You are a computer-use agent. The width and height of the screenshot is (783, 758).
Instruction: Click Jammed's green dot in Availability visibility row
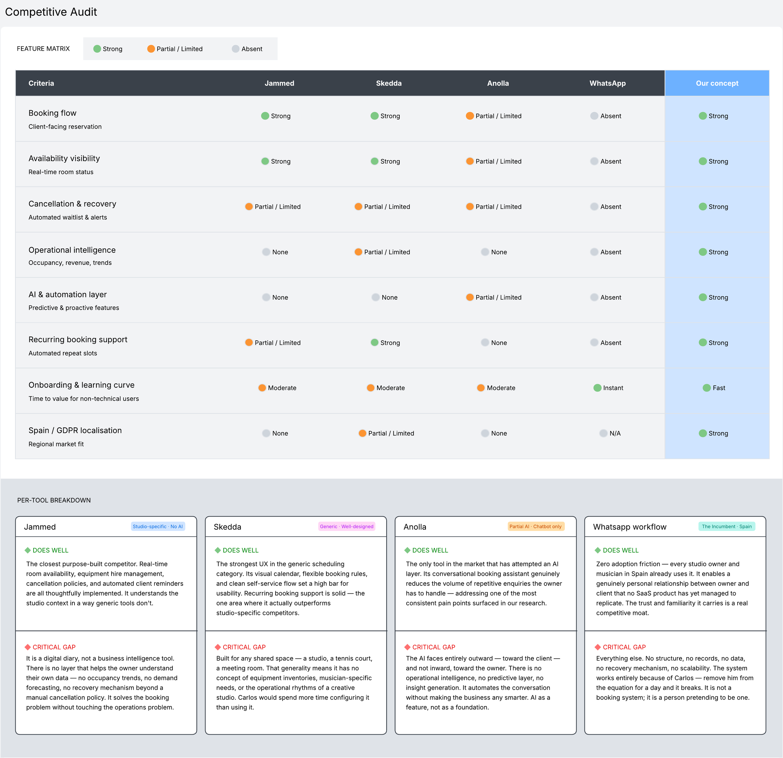point(265,161)
